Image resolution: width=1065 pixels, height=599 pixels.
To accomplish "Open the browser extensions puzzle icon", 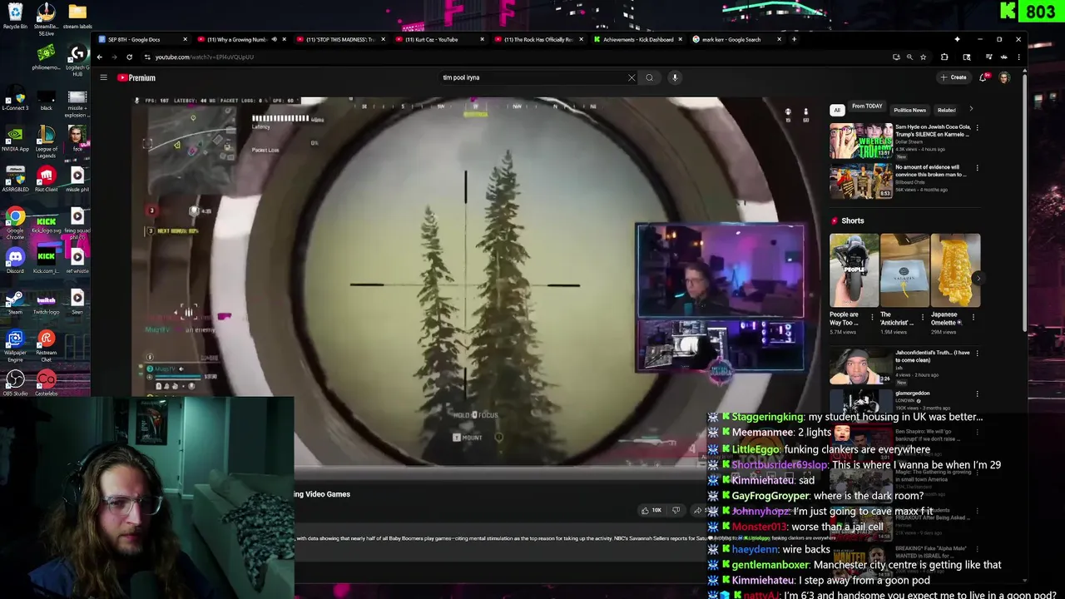I will 944,57.
